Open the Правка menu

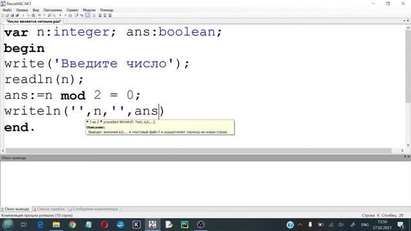tap(22, 10)
